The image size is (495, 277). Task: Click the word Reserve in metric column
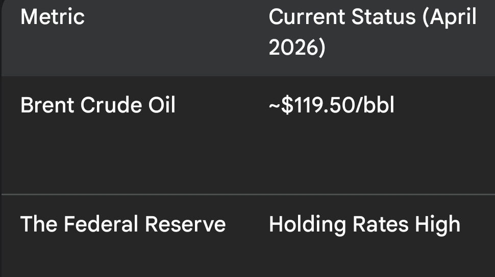(185, 224)
